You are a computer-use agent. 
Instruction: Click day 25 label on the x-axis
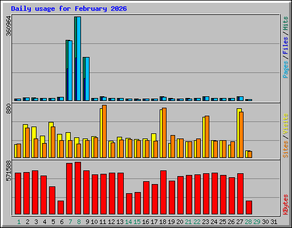pos(222,222)
